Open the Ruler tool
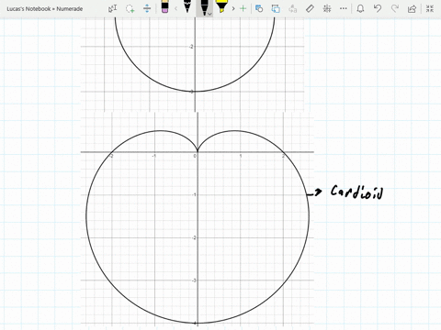This screenshot has width=441, height=330. (x=310, y=8)
